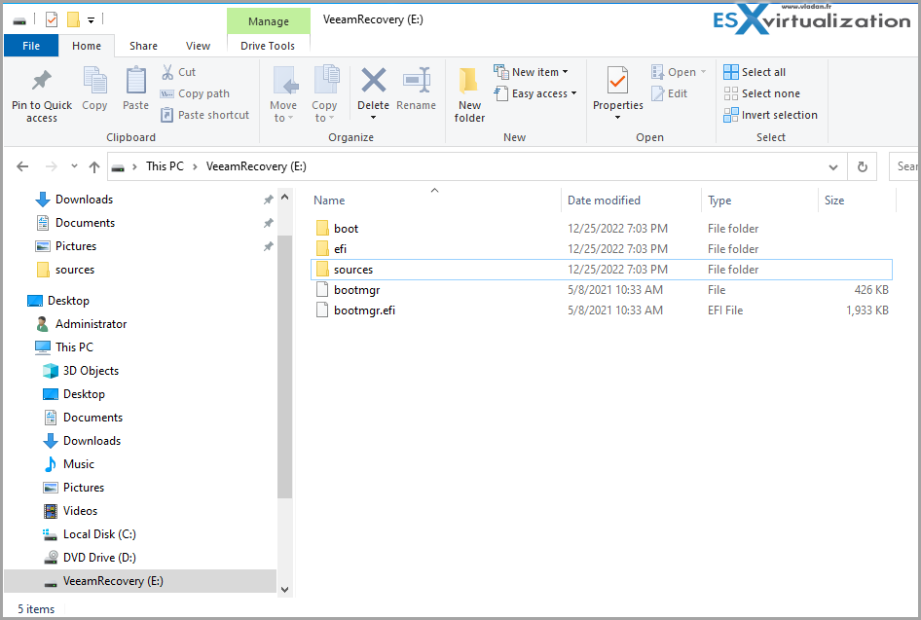Click New folder icon in title bar

tap(73, 20)
